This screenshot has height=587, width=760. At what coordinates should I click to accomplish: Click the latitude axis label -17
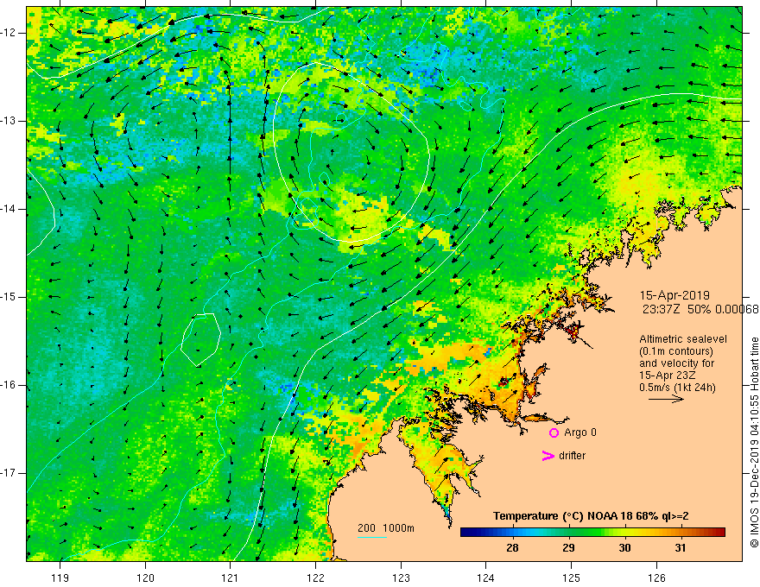pos(9,473)
